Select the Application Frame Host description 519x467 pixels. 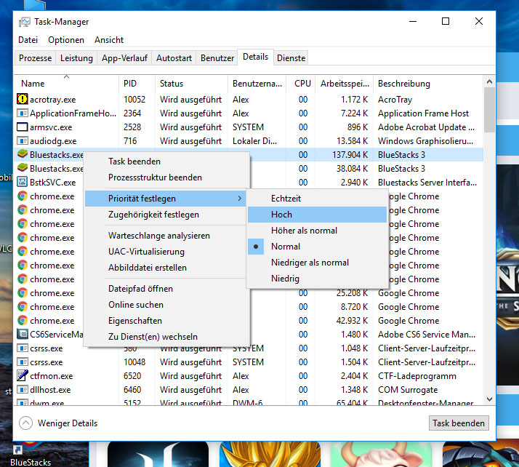point(423,113)
